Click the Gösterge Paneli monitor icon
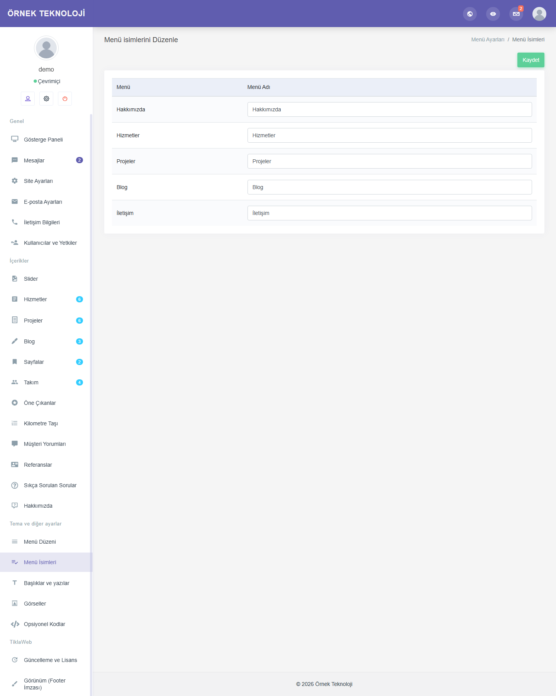556x696 pixels. [x=15, y=139]
